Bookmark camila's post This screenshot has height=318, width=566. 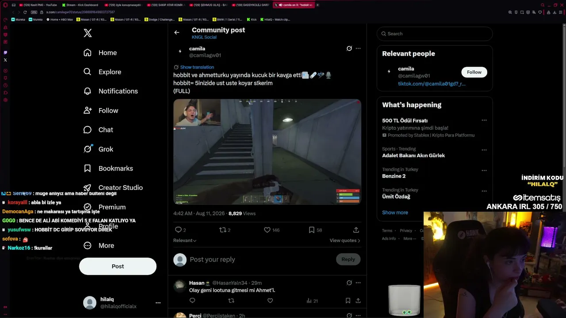pyautogui.click(x=312, y=230)
